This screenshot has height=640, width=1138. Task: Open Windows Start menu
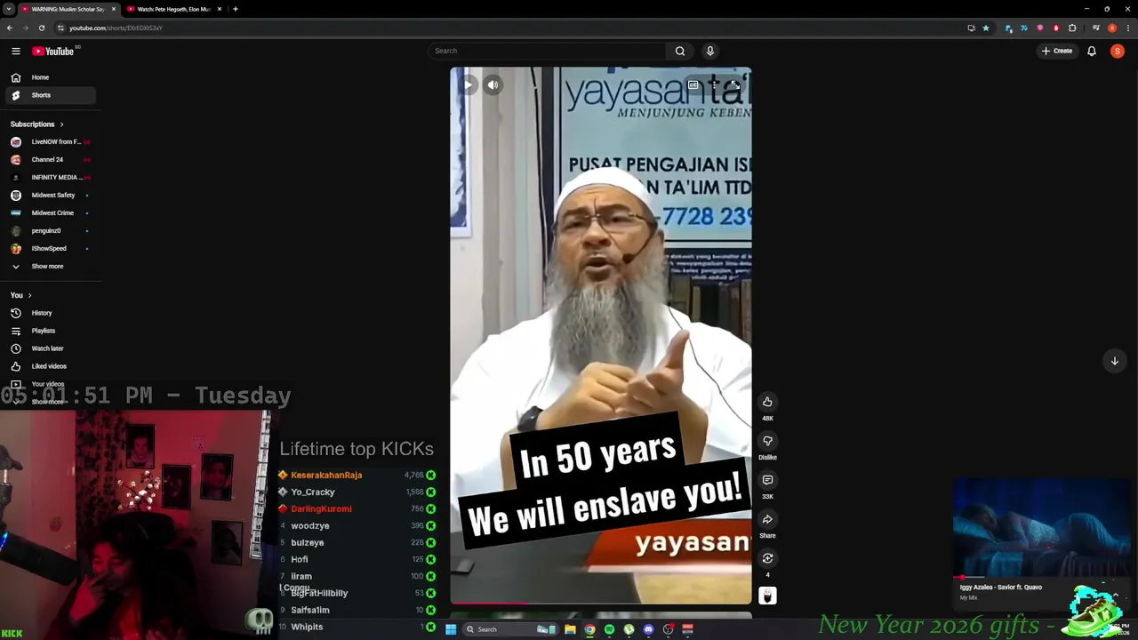(x=451, y=629)
